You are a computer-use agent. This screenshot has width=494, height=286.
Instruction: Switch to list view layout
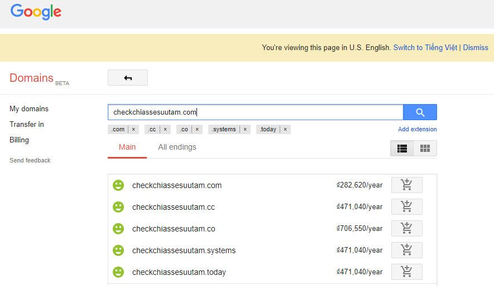click(402, 148)
